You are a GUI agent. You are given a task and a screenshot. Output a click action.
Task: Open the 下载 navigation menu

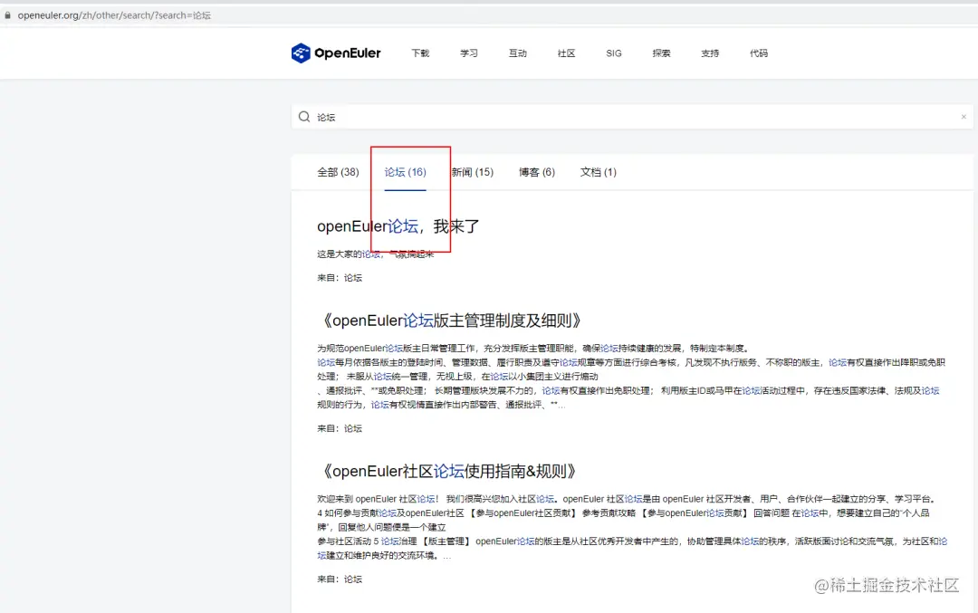point(420,54)
